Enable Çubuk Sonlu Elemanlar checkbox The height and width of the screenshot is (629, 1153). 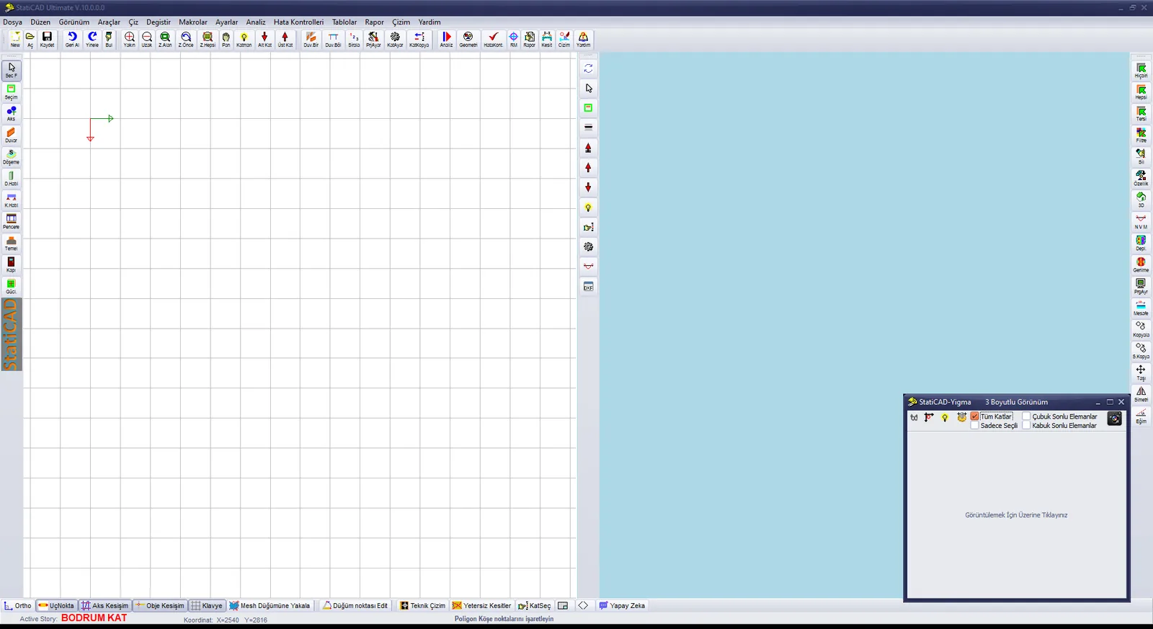(x=1026, y=416)
